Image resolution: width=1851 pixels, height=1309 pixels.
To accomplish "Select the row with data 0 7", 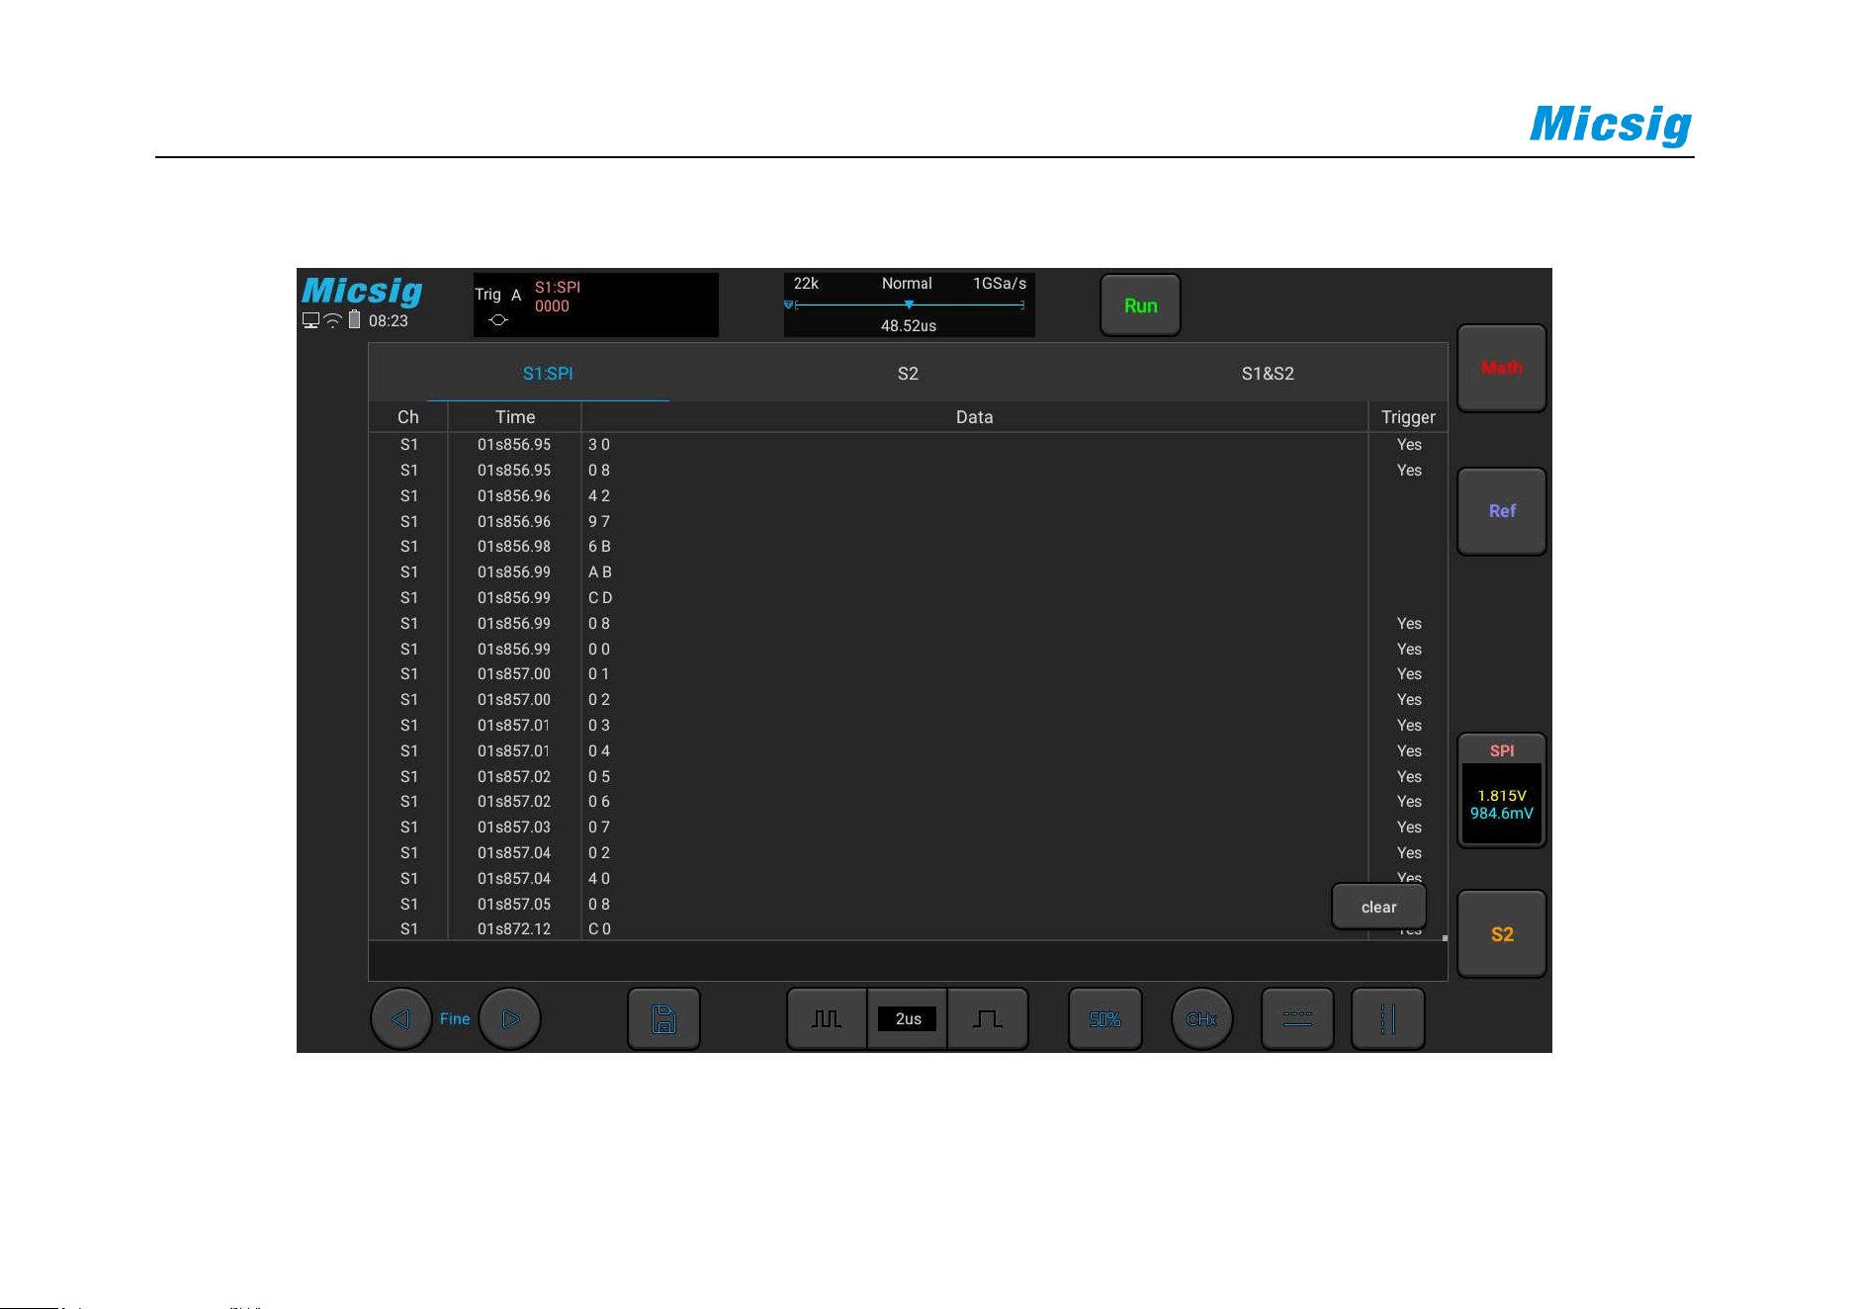I will click(908, 828).
